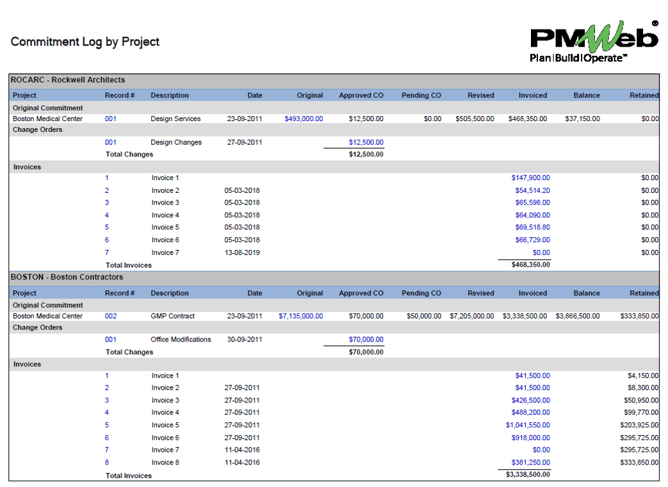Open Rockwell invoice record 7 dated 13-08-2019
Image resolution: width=668 pixels, height=487 pixels.
point(107,252)
